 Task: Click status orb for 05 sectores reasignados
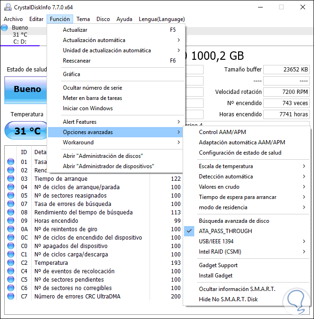coord(11,195)
